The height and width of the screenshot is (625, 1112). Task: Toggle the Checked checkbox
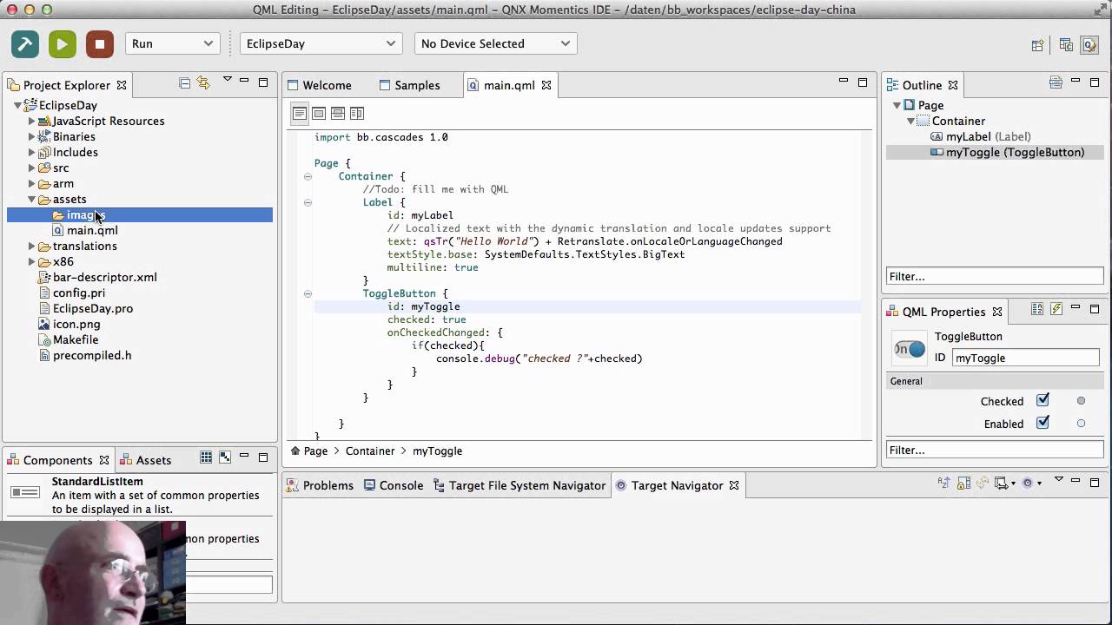(x=1042, y=400)
